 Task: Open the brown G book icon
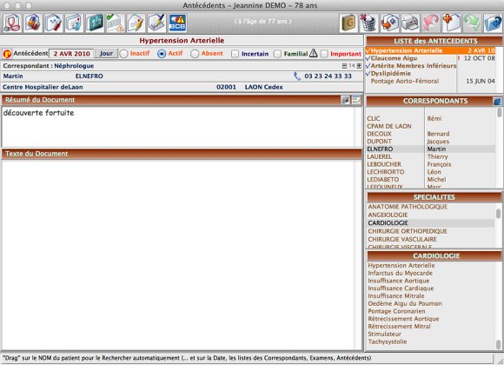coord(348,23)
